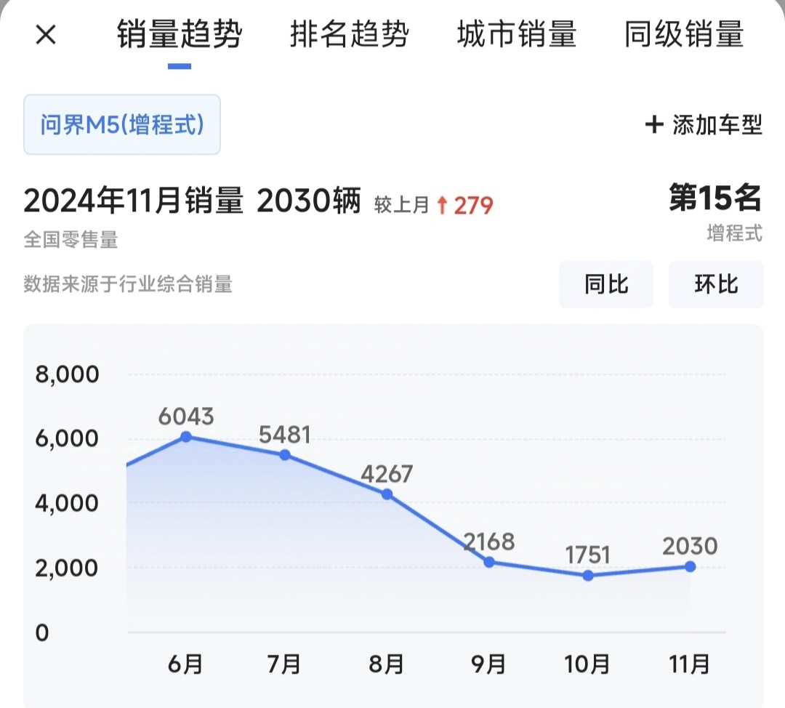Tap the 较上月 comparison label

click(x=401, y=205)
